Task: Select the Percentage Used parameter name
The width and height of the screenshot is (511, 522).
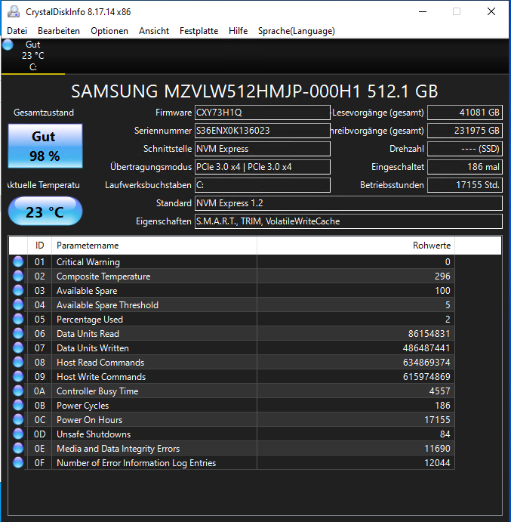Action: click(90, 320)
